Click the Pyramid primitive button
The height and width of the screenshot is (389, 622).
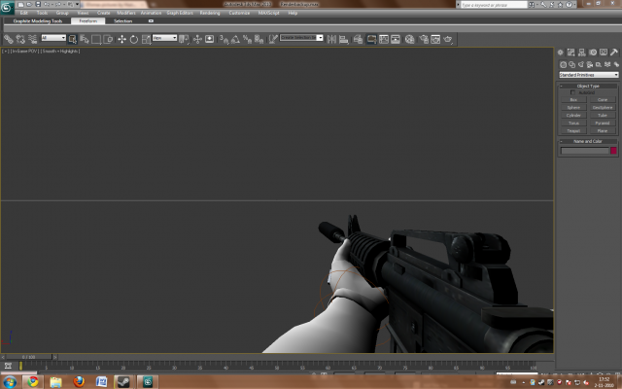[x=603, y=124]
